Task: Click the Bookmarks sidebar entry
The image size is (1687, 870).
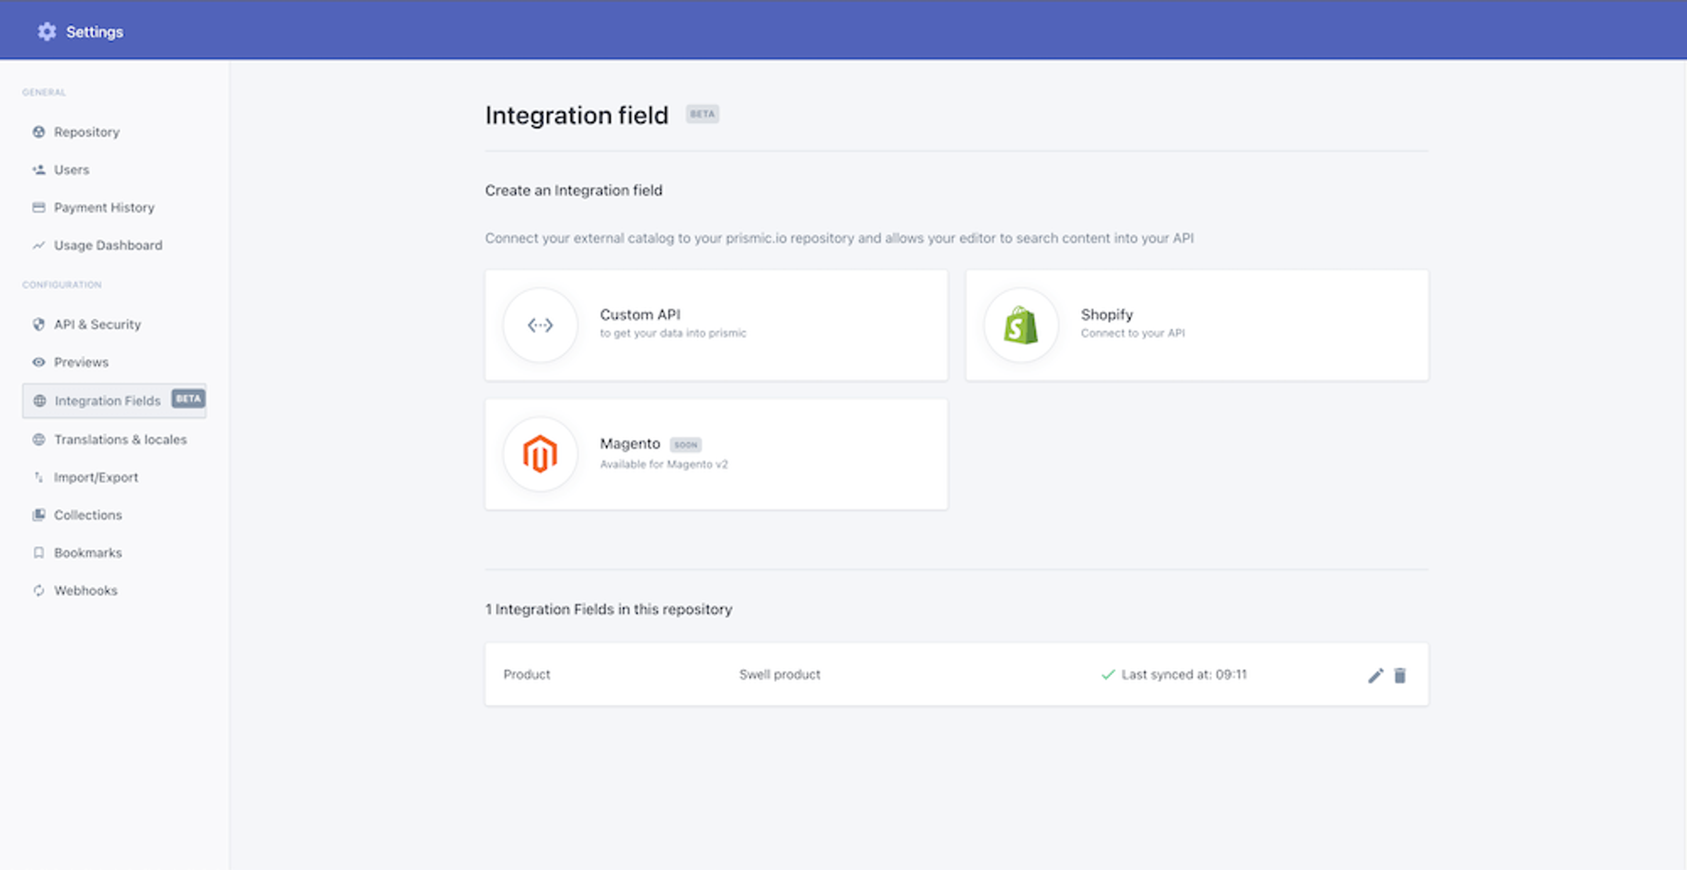Action: click(x=87, y=552)
